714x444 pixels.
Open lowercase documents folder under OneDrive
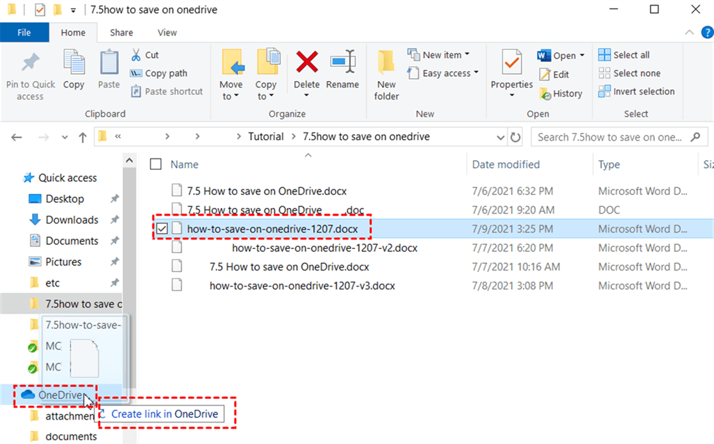pyautogui.click(x=71, y=436)
